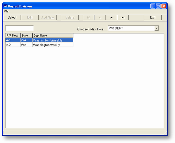Click the Payroll Divisions title bar icon
This screenshot has height=143, width=175.
click(5, 6)
